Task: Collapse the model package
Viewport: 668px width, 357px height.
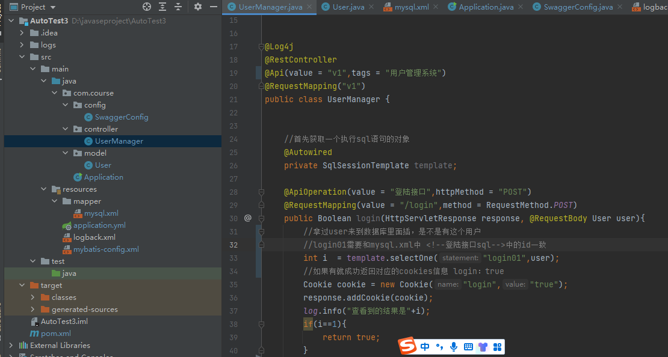Action: [65, 153]
